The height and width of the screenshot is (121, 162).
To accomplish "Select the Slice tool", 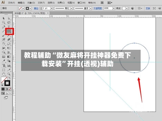I will point(9,70).
